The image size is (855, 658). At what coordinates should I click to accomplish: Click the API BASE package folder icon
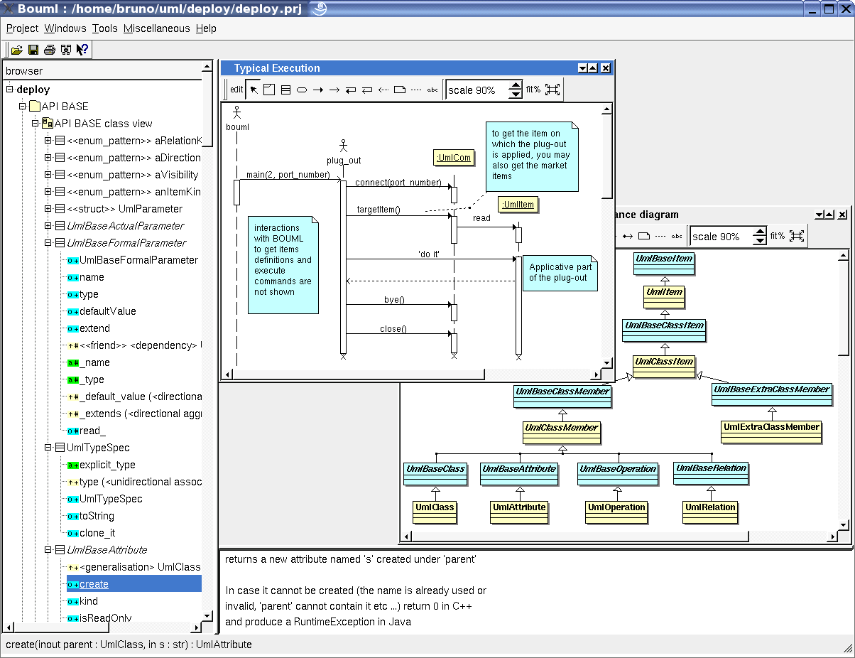[36, 107]
